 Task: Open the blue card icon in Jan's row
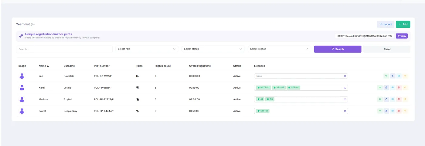[399, 76]
